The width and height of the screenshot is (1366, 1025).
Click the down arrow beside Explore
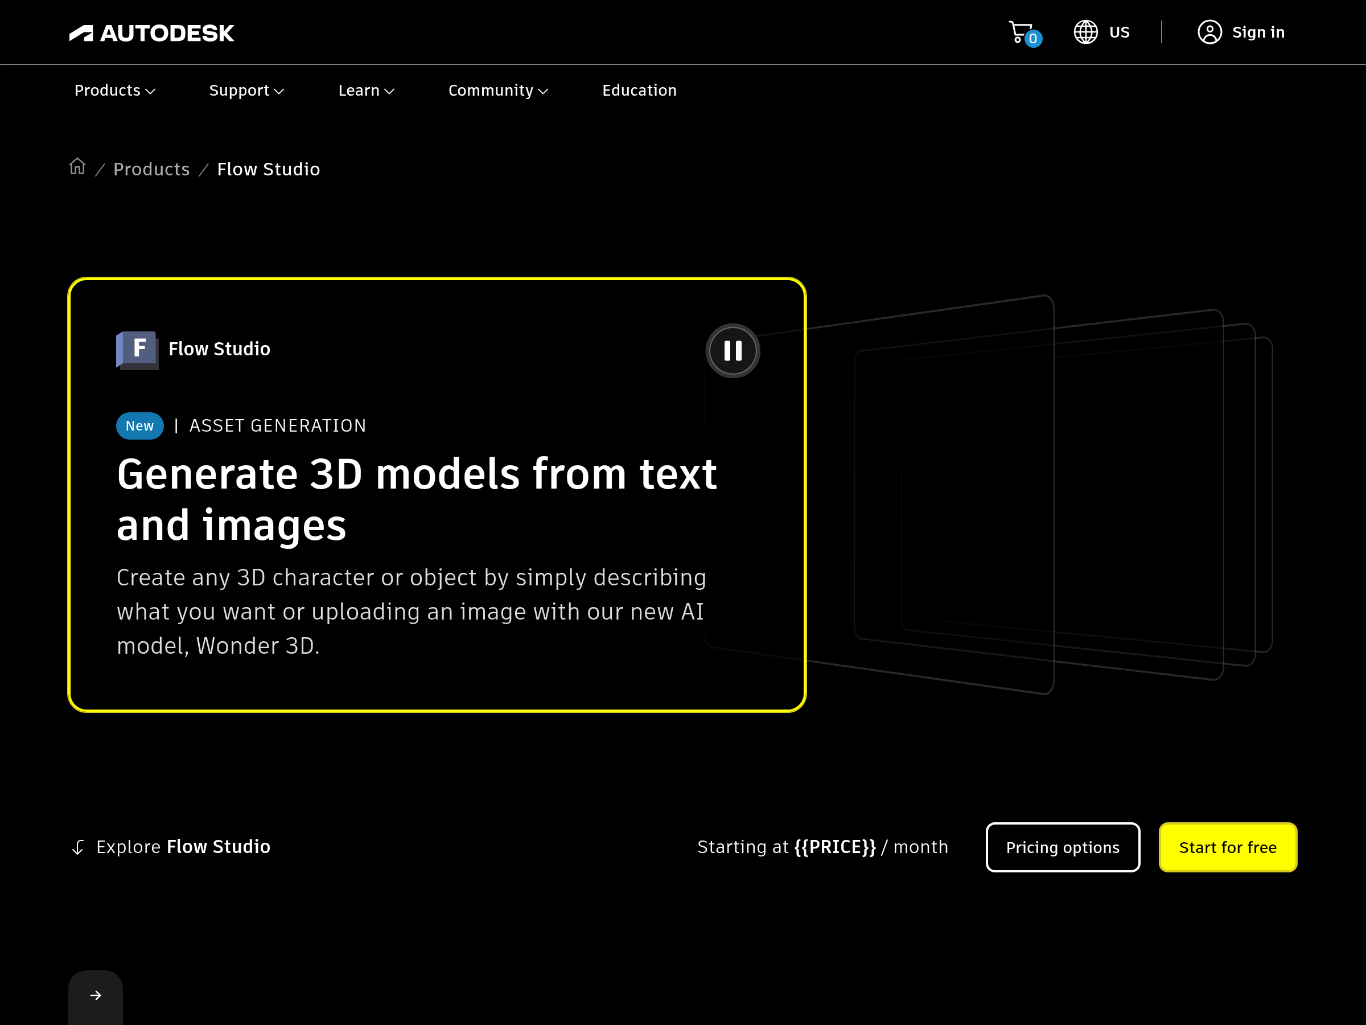click(78, 847)
